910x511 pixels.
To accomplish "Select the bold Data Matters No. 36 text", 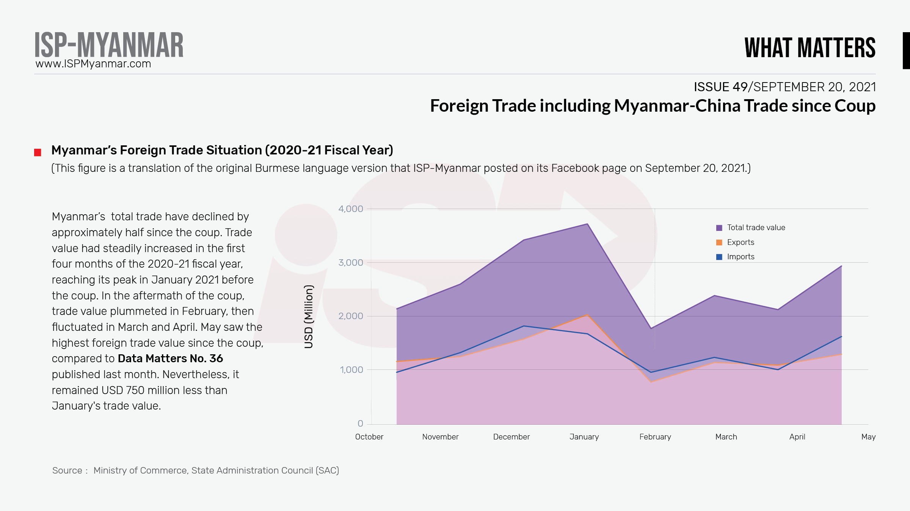I will (x=170, y=358).
